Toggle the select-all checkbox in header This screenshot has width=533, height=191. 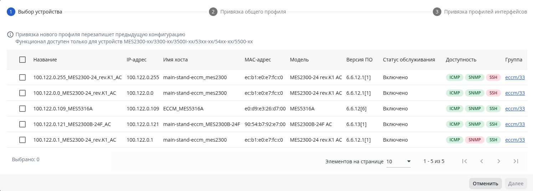(x=22, y=60)
